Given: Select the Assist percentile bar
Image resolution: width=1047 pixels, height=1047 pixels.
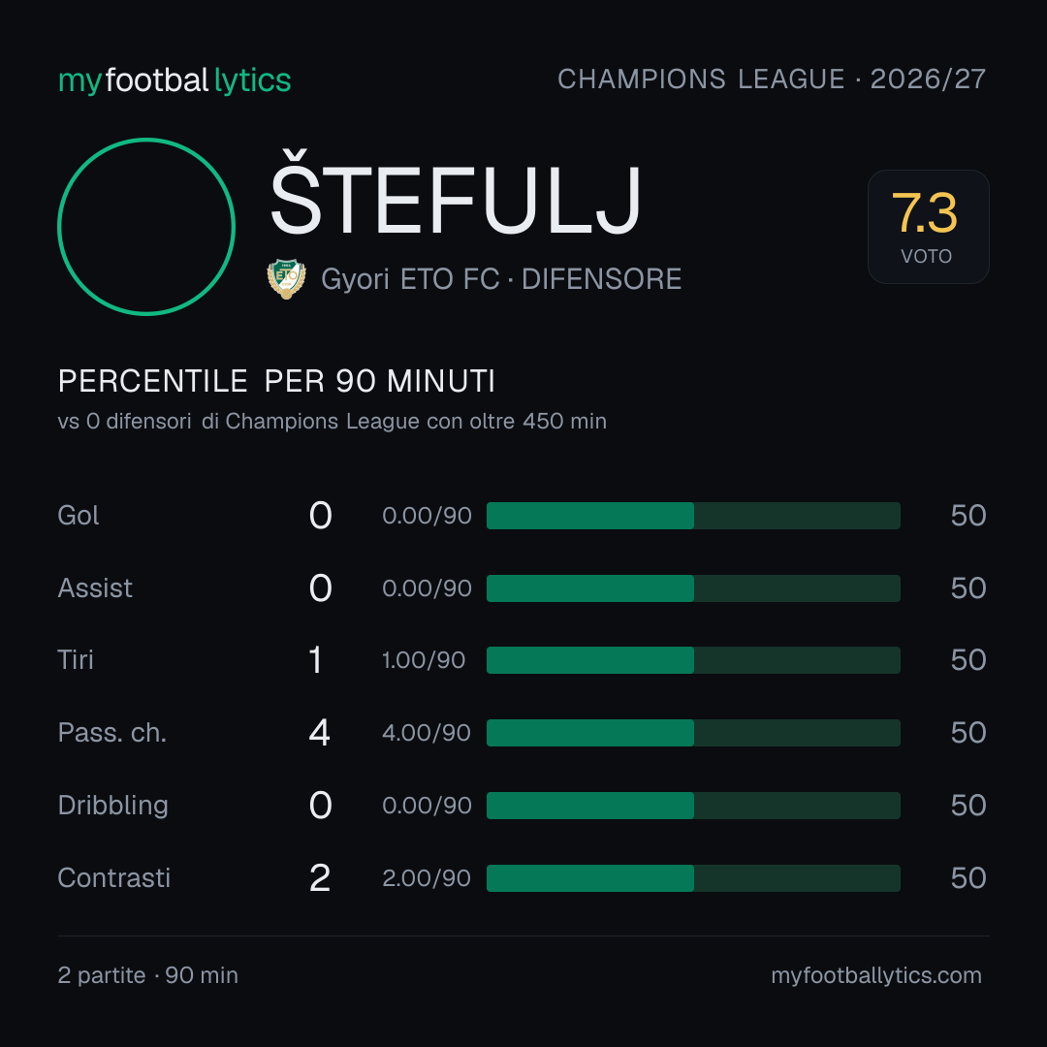Looking at the screenshot, I should tap(693, 588).
